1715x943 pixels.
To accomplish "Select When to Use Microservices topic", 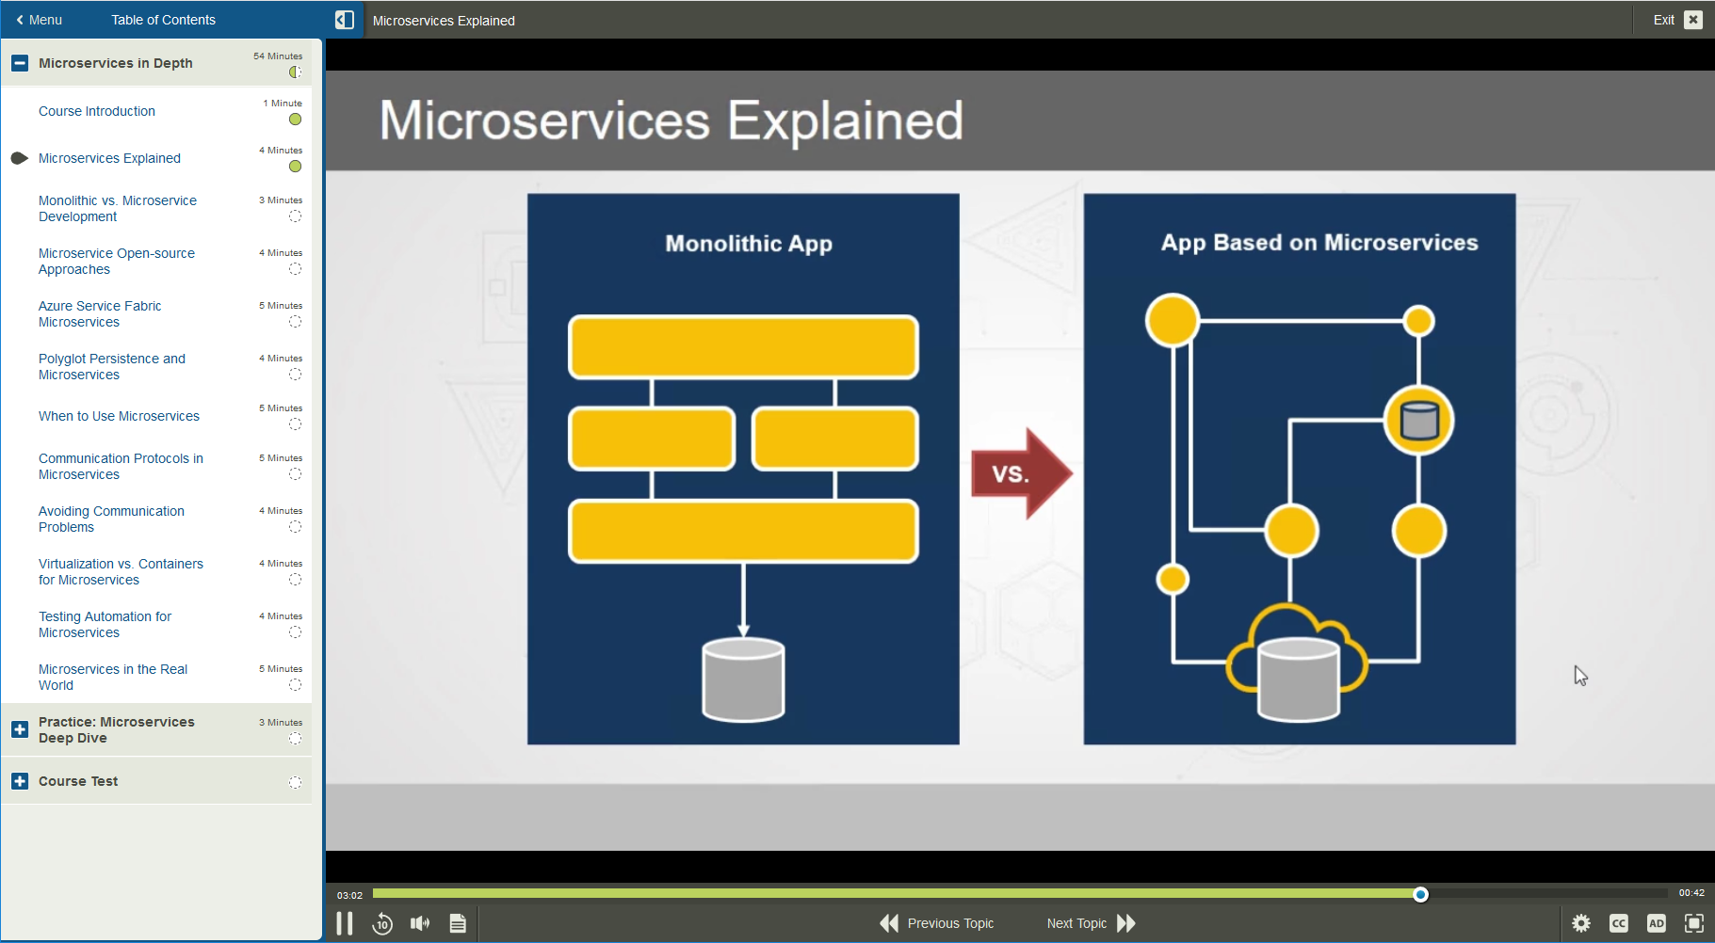I will 119,416.
